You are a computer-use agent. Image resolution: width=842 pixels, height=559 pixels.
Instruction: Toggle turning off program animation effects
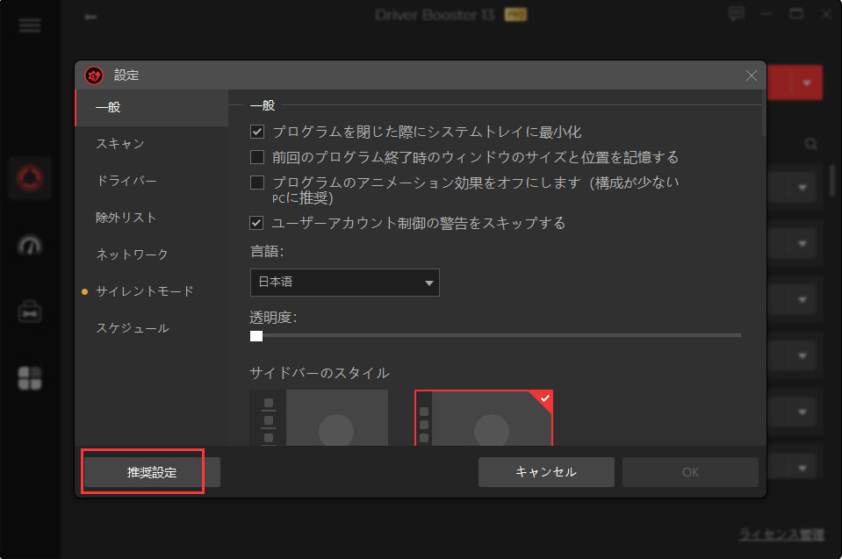coord(257,183)
